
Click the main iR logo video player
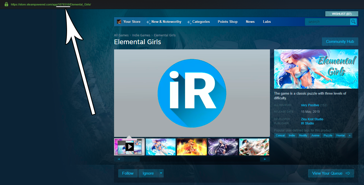(192, 93)
